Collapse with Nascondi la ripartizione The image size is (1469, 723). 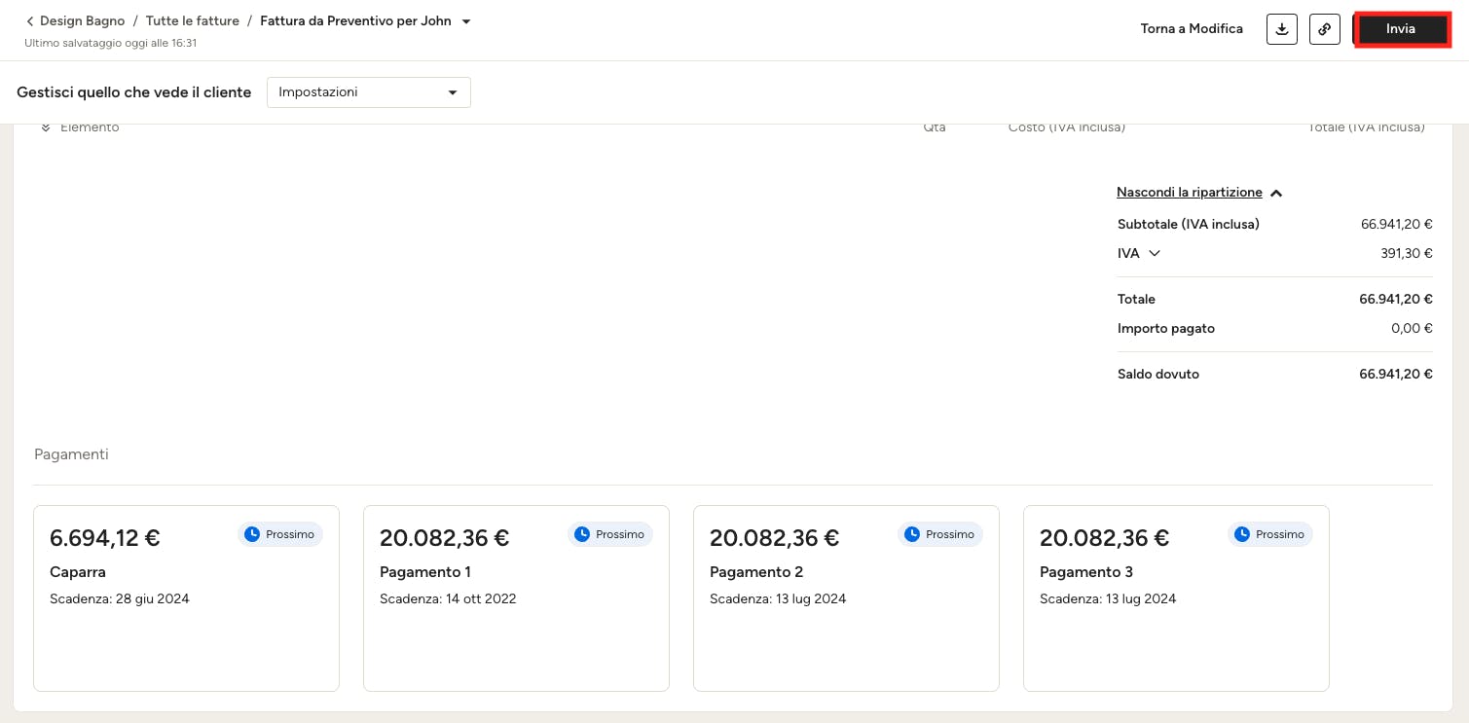coord(1199,193)
